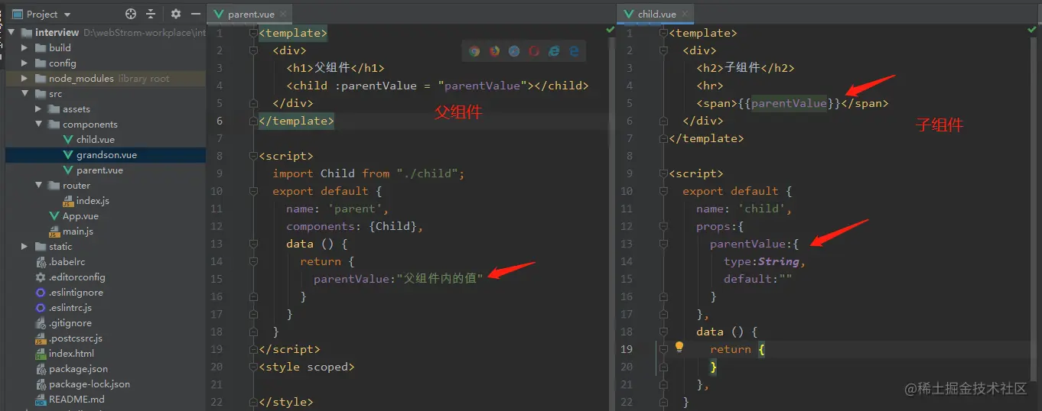Open package-lock.json in project tree
Viewport: 1042px width, 411px height.
90,383
